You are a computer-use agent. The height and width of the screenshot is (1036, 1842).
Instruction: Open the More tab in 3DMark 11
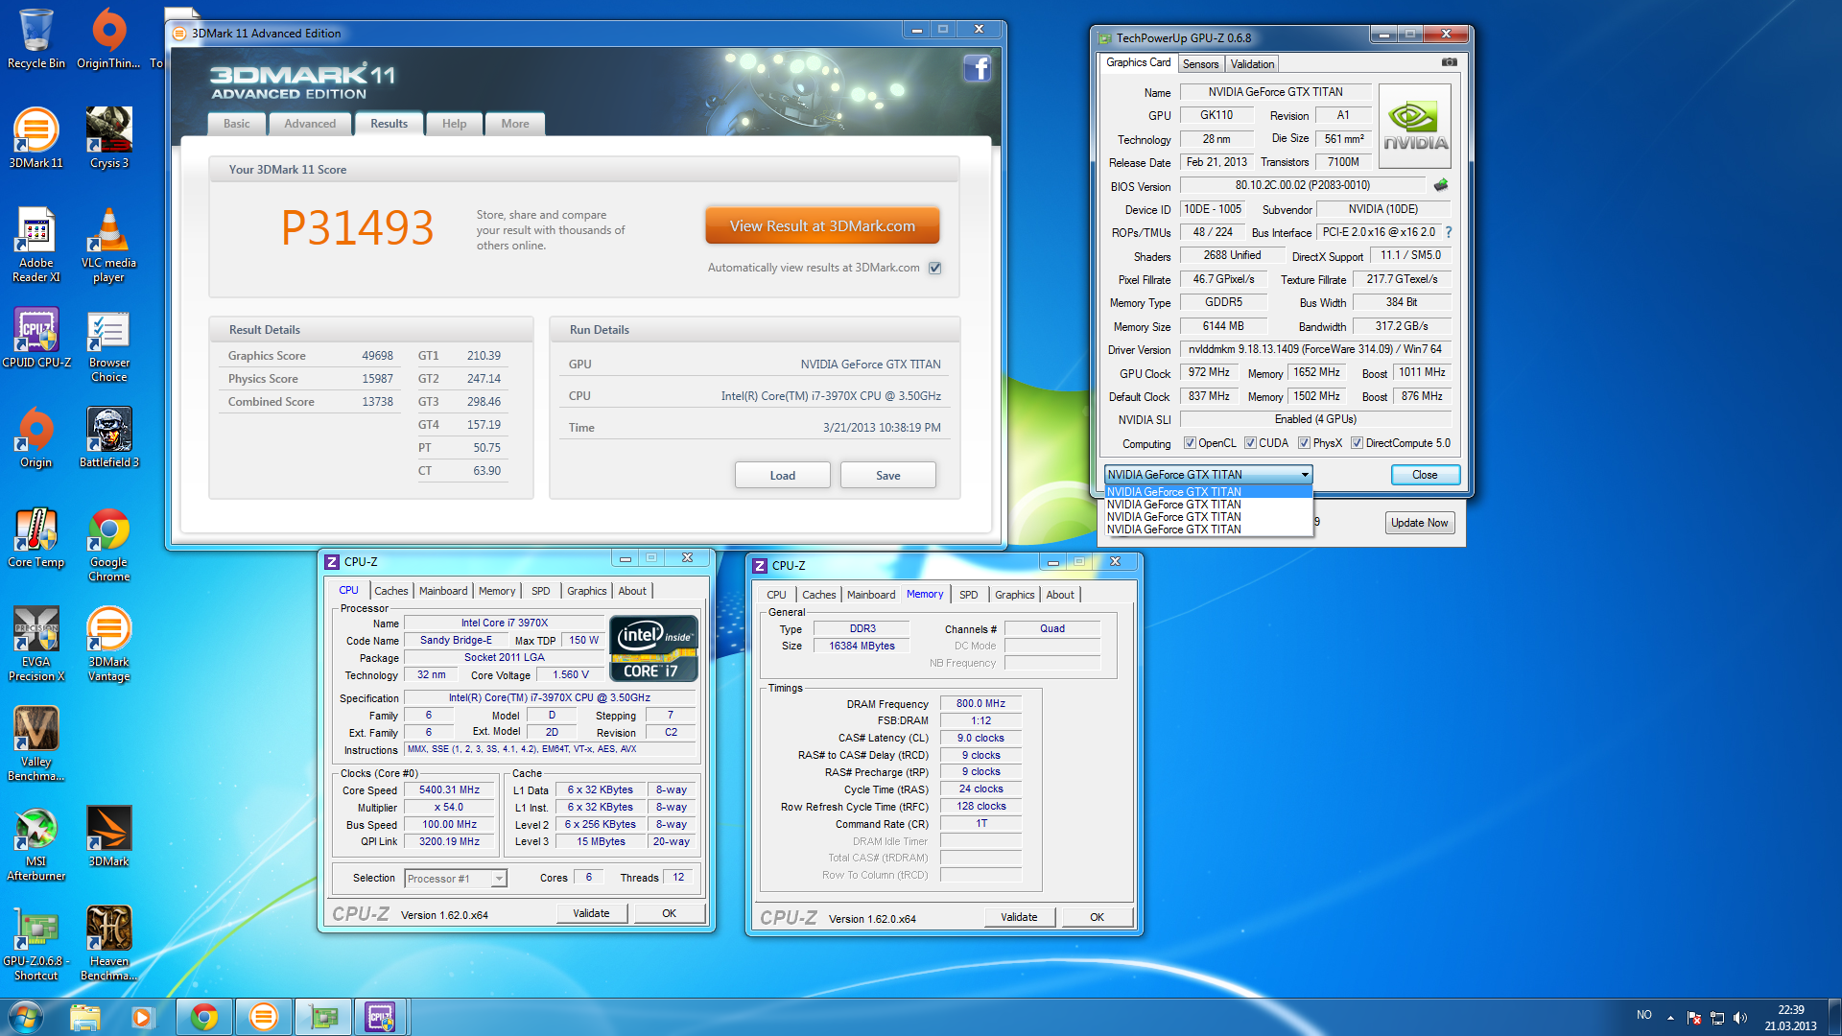pos(515,124)
